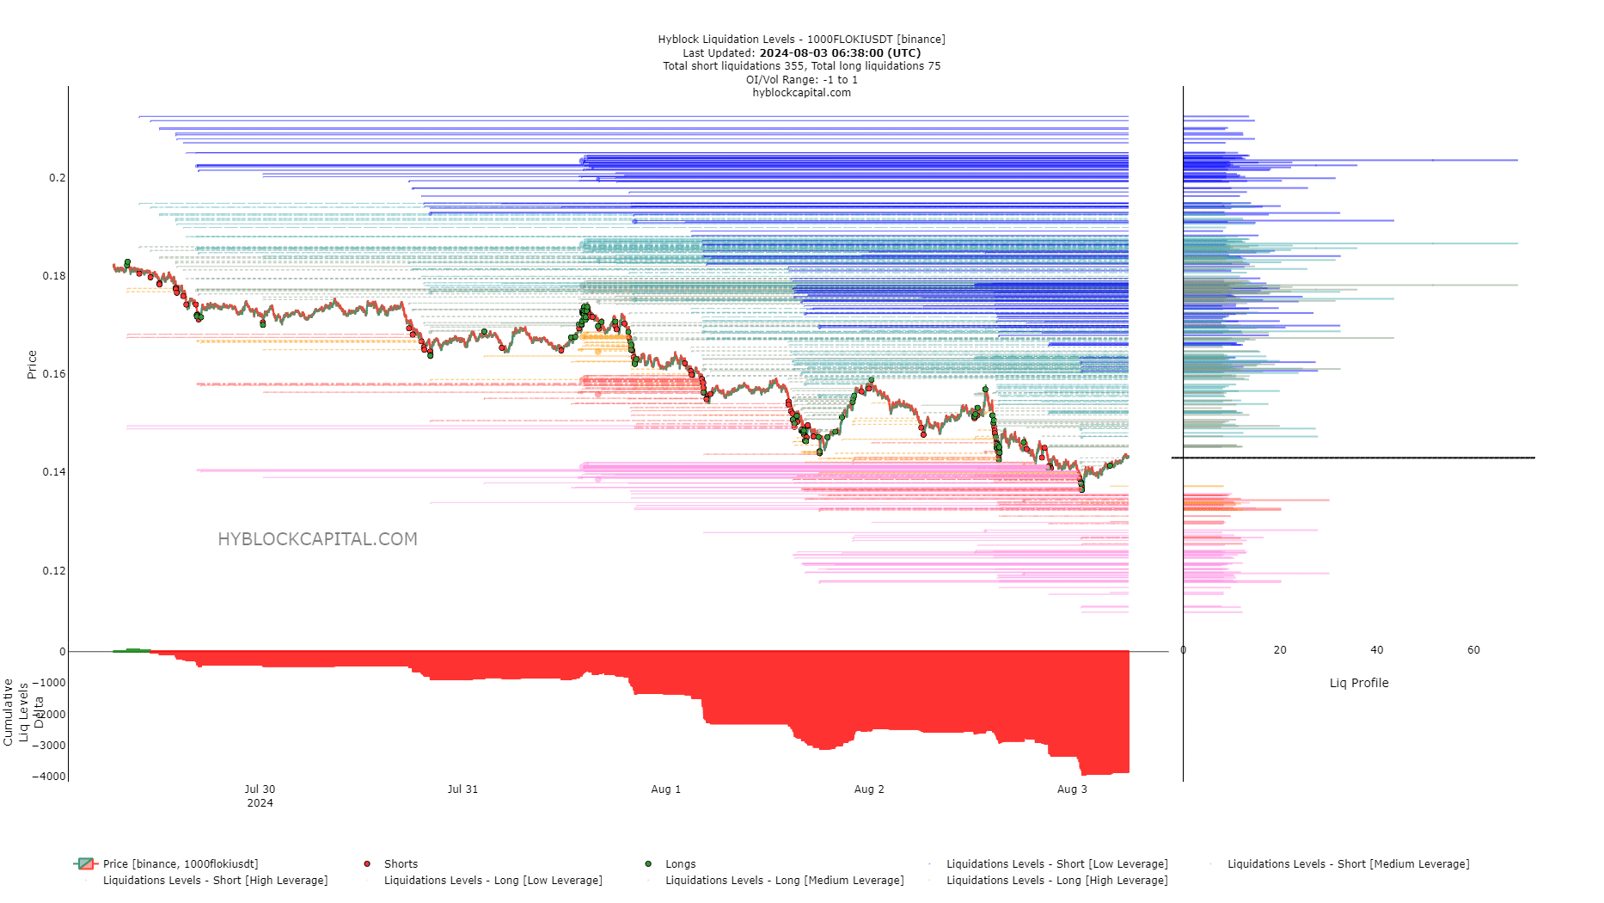1604x903 pixels.
Task: Toggle Liquidations Levels - Long [Low Leverage] legend entry
Action: tap(493, 880)
